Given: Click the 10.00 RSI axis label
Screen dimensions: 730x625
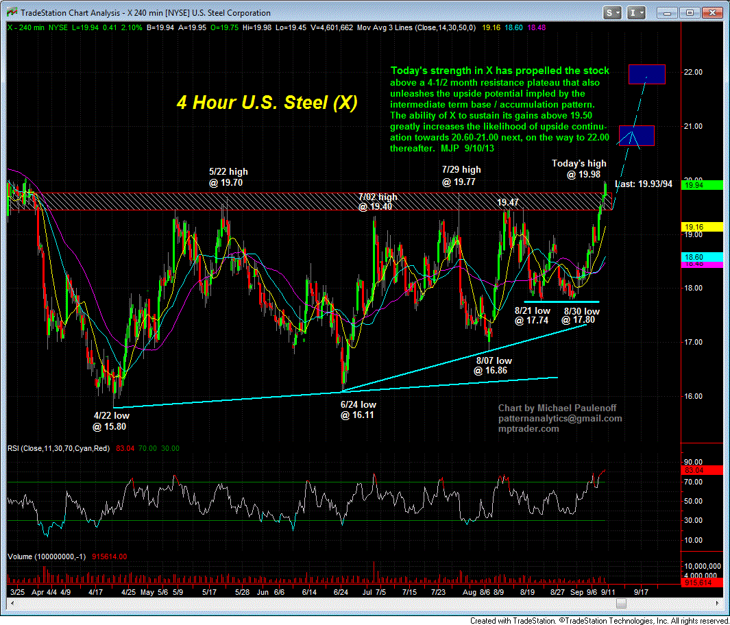Looking at the screenshot, I should click(693, 540).
